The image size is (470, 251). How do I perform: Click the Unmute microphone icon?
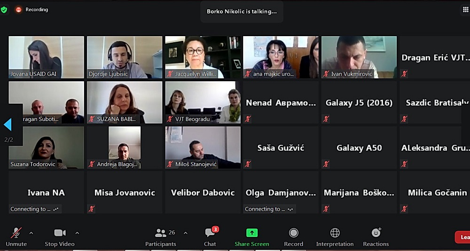[x=16, y=233]
